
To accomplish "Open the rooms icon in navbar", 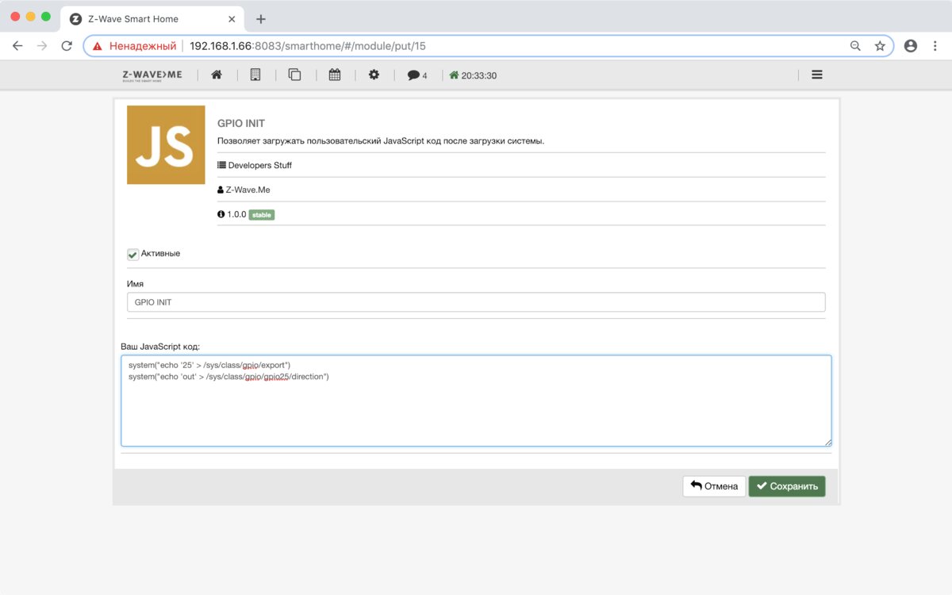I will [255, 75].
